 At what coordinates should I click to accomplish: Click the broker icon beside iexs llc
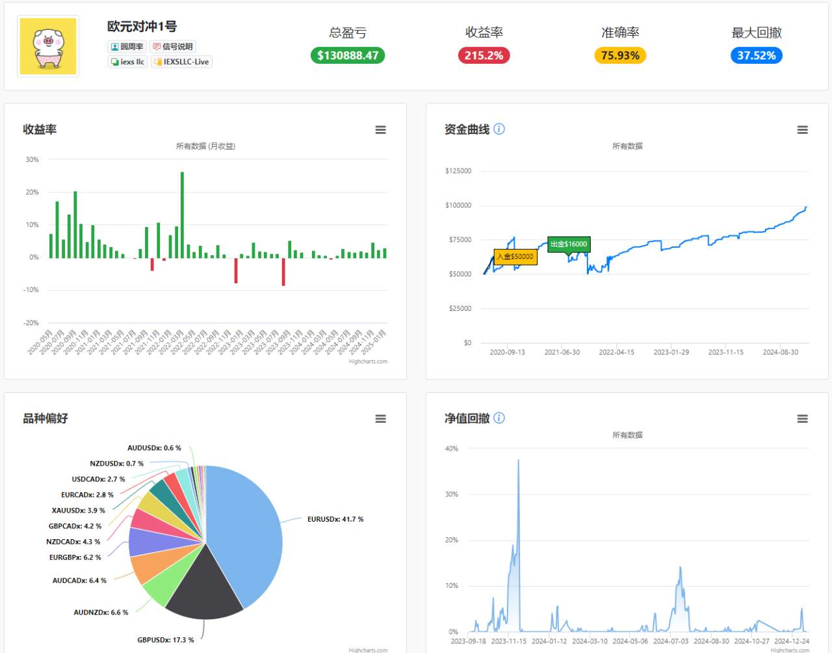pyautogui.click(x=114, y=62)
